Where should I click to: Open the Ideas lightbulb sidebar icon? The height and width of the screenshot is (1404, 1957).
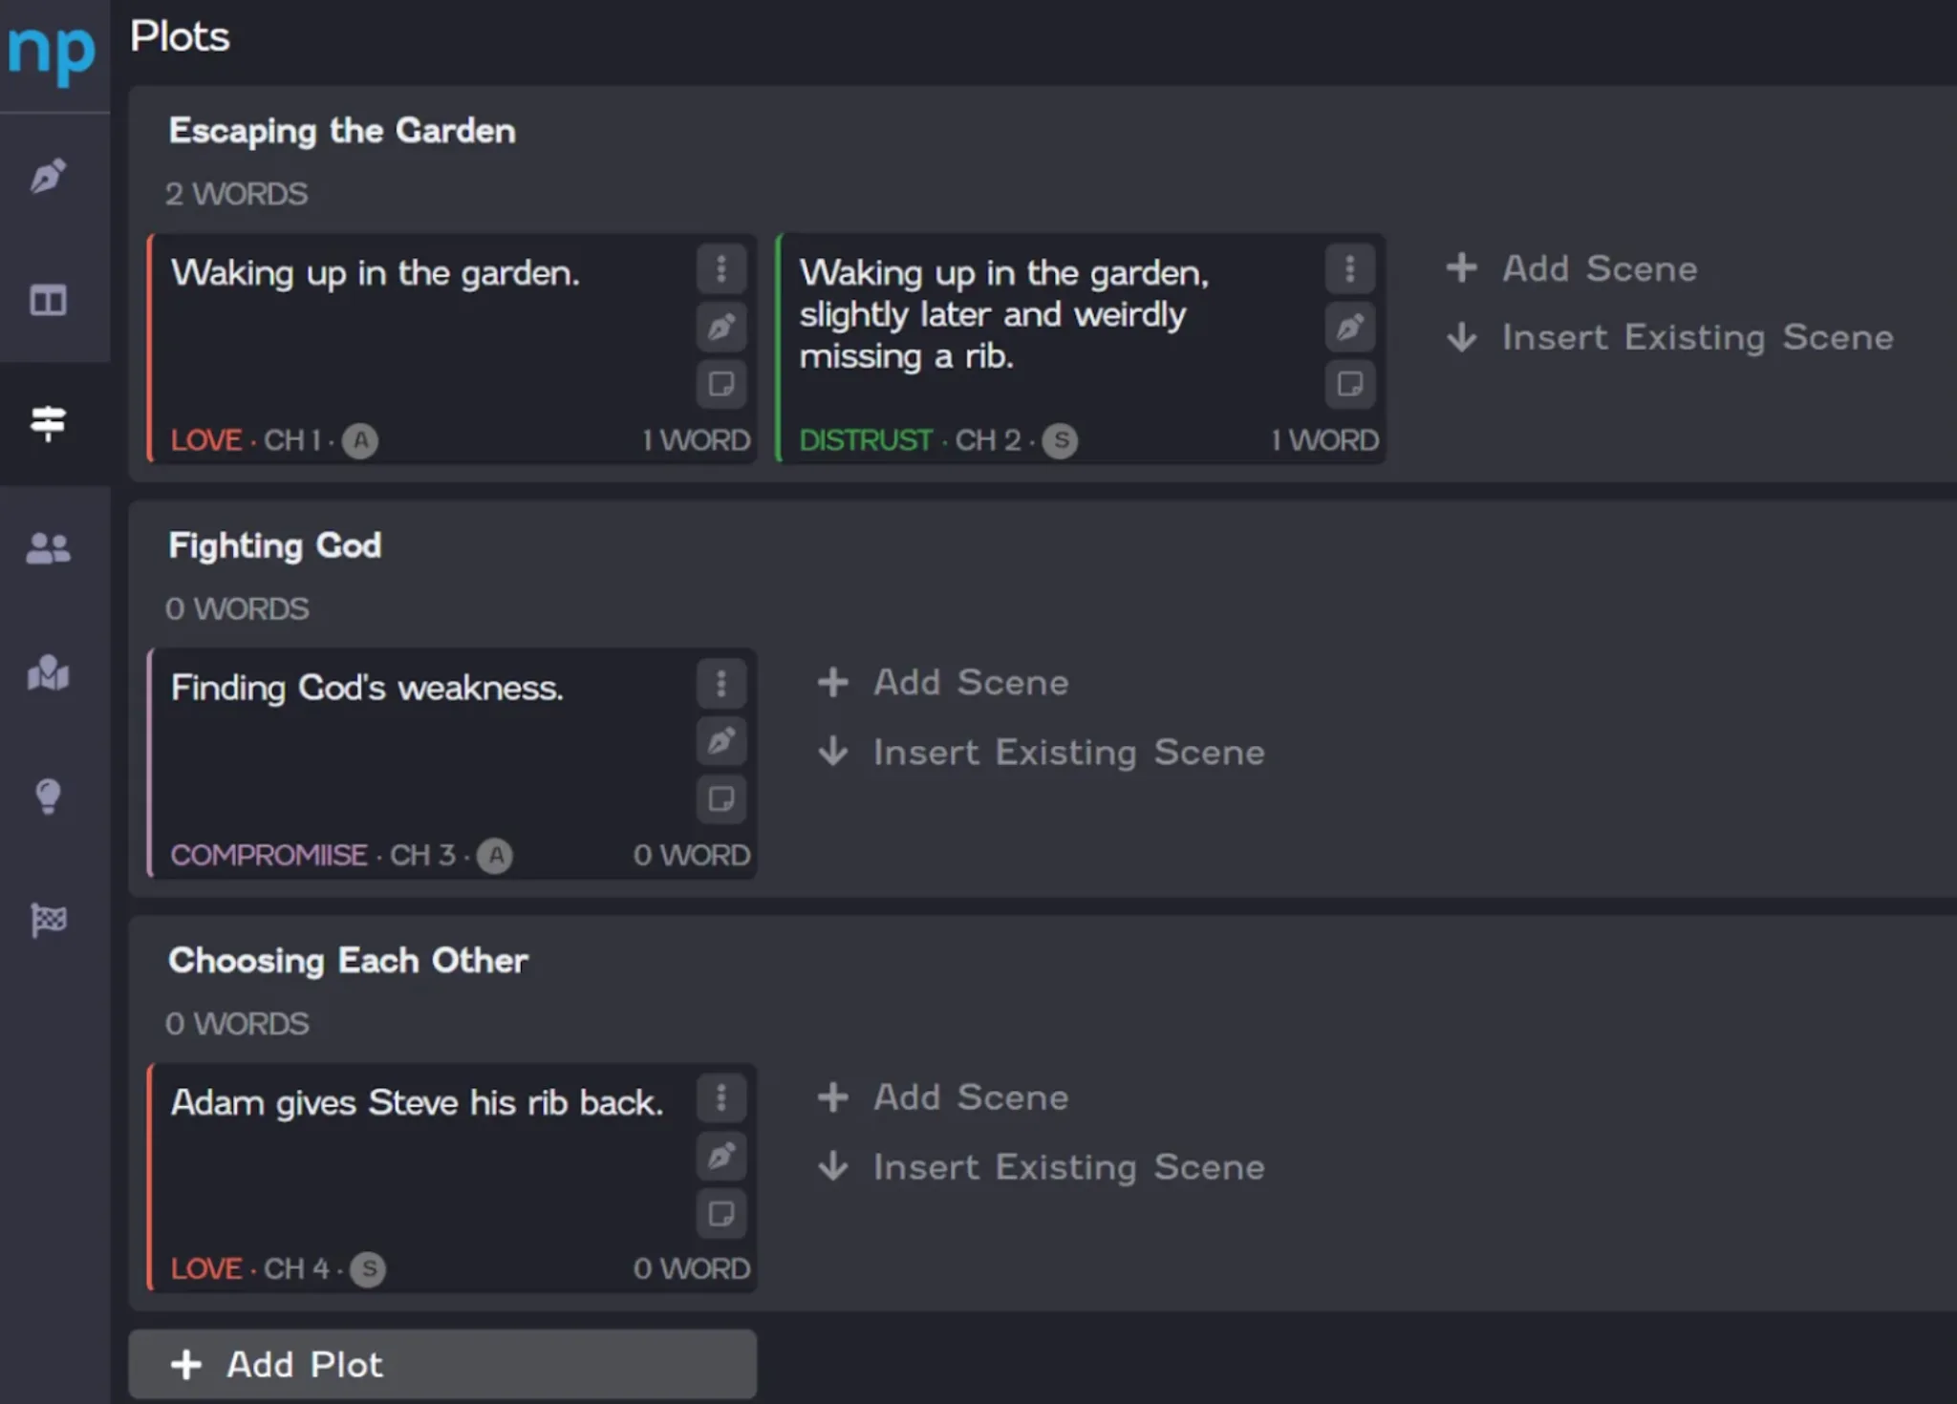(x=48, y=796)
